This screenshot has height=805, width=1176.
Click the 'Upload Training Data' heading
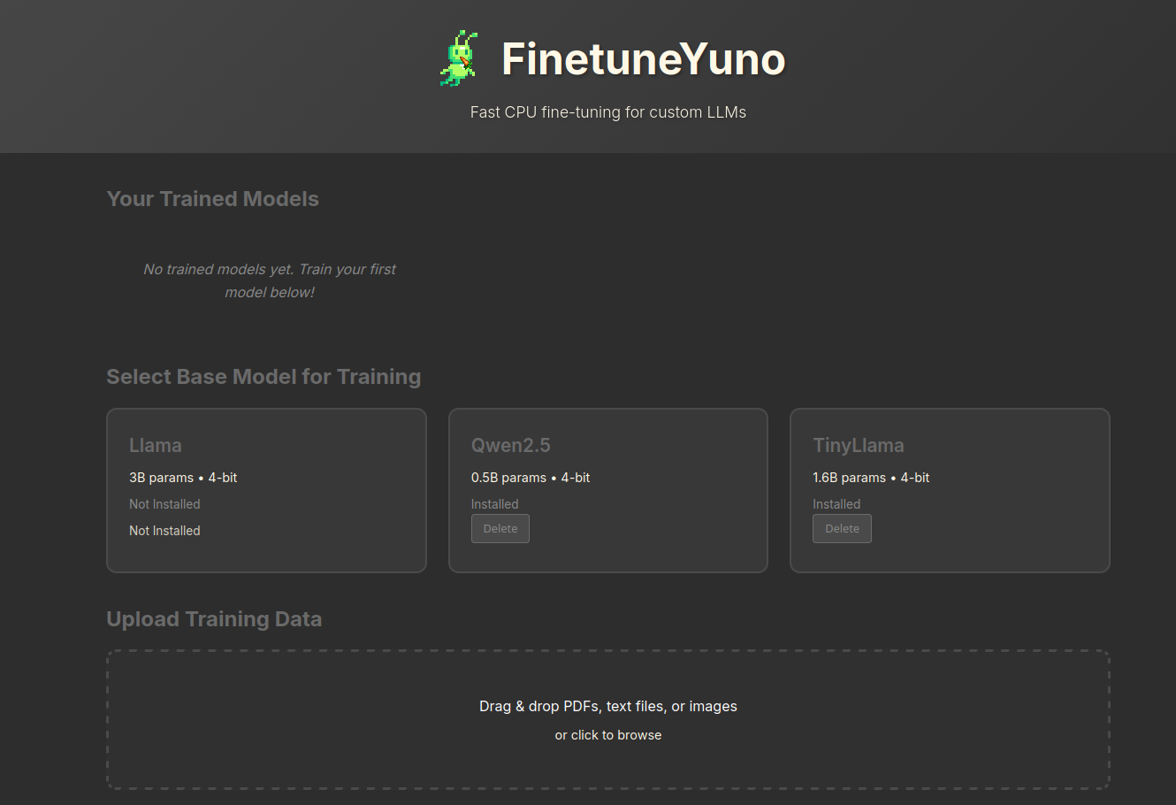tap(214, 618)
